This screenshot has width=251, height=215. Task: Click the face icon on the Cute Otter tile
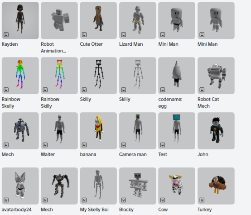pos(84,34)
